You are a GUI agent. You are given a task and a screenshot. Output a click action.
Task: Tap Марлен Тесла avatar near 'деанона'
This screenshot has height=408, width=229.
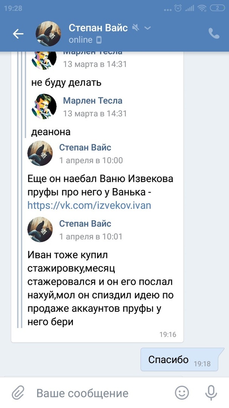coord(44,106)
